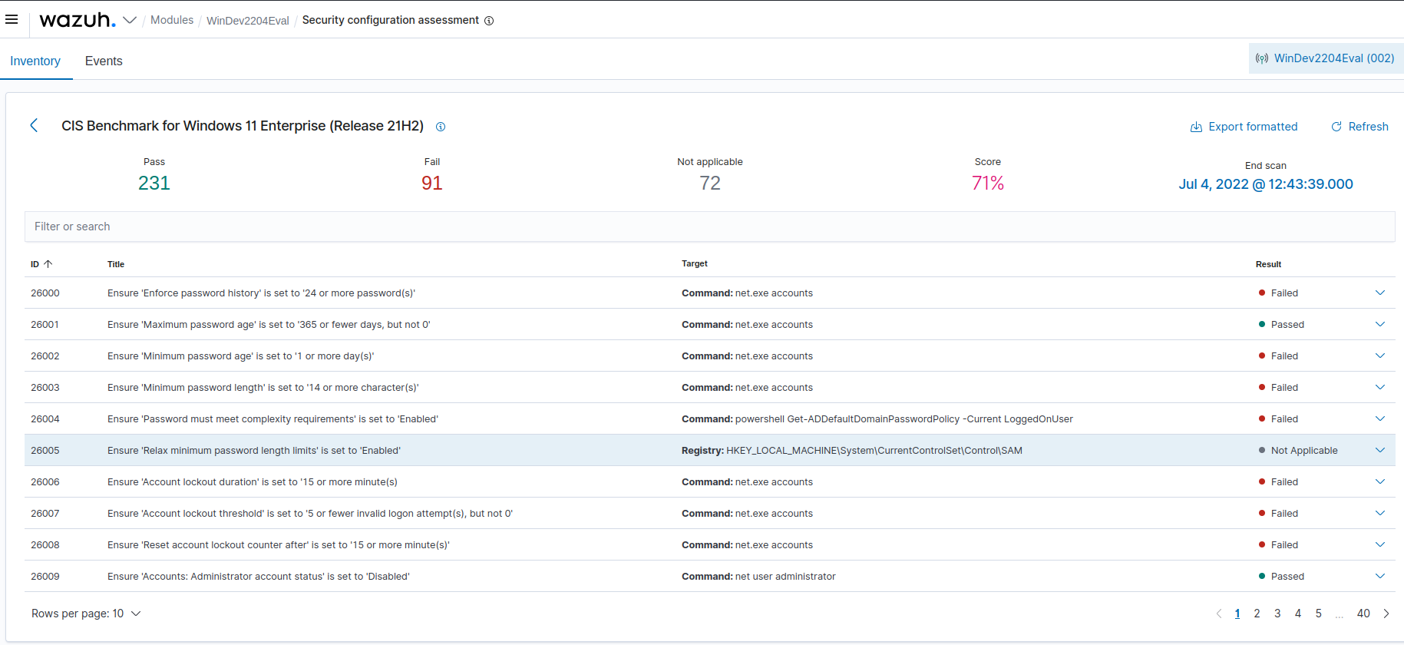Click the Wazuh logo
This screenshot has height=645, width=1404.
[x=78, y=20]
